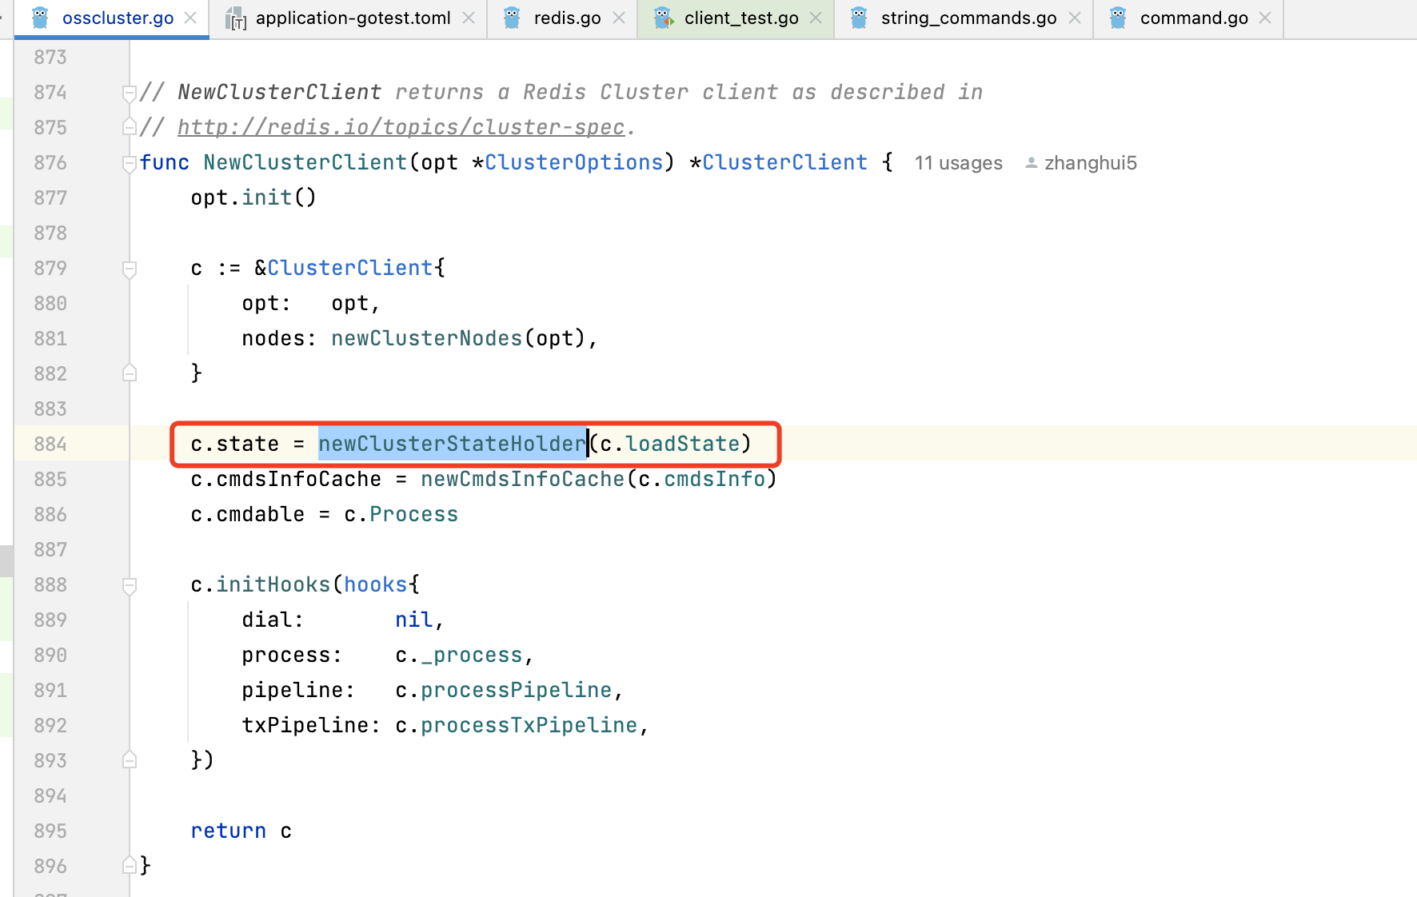
Task: Click c.cmdsInfo argument on line 885
Action: [x=701, y=479]
